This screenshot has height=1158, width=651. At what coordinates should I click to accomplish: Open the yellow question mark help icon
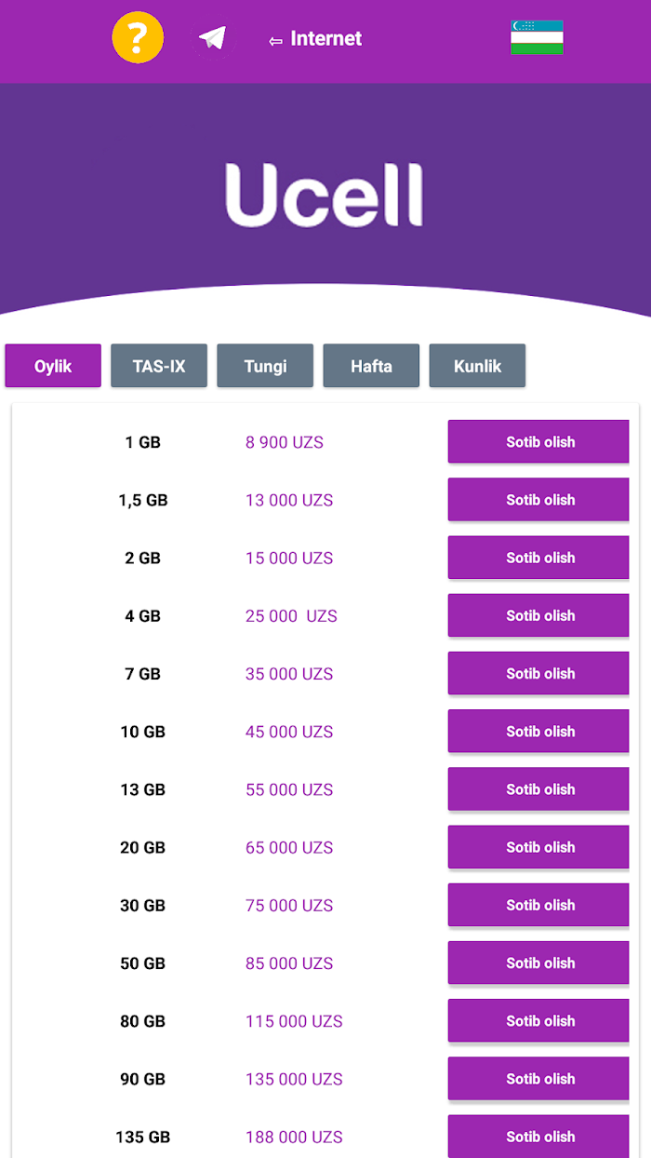[138, 38]
